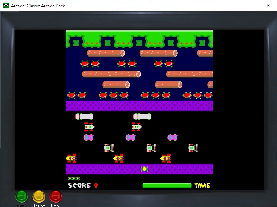Click the second log in the top river row
277x207 pixels.
click(x=158, y=53)
